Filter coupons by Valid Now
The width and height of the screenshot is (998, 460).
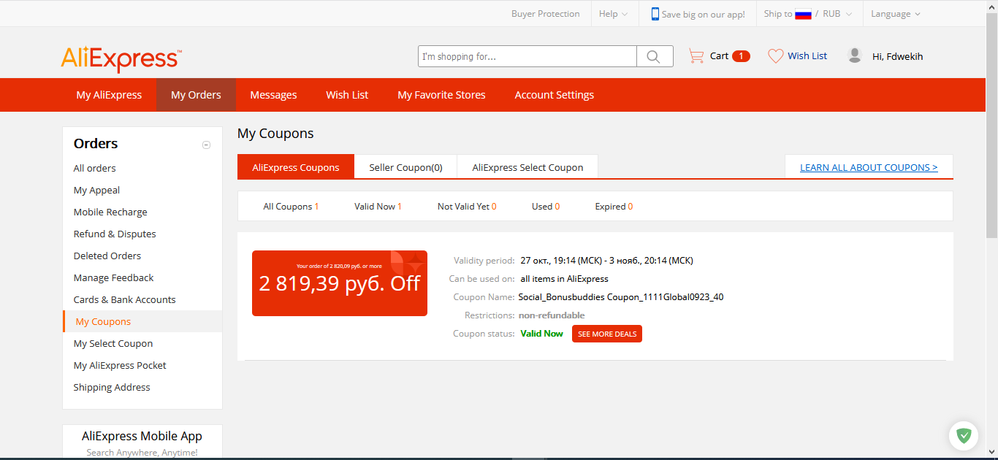[x=378, y=207]
